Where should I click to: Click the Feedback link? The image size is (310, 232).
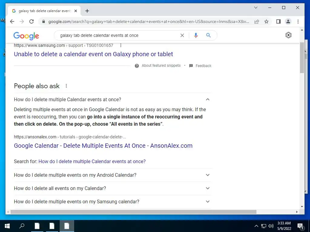203,66
